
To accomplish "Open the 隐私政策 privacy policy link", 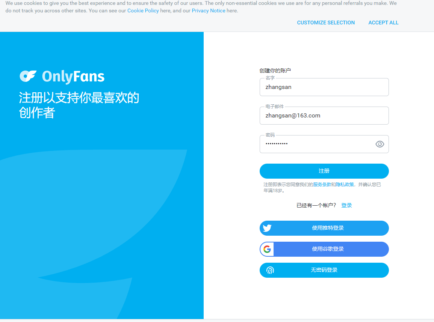I will point(345,184).
